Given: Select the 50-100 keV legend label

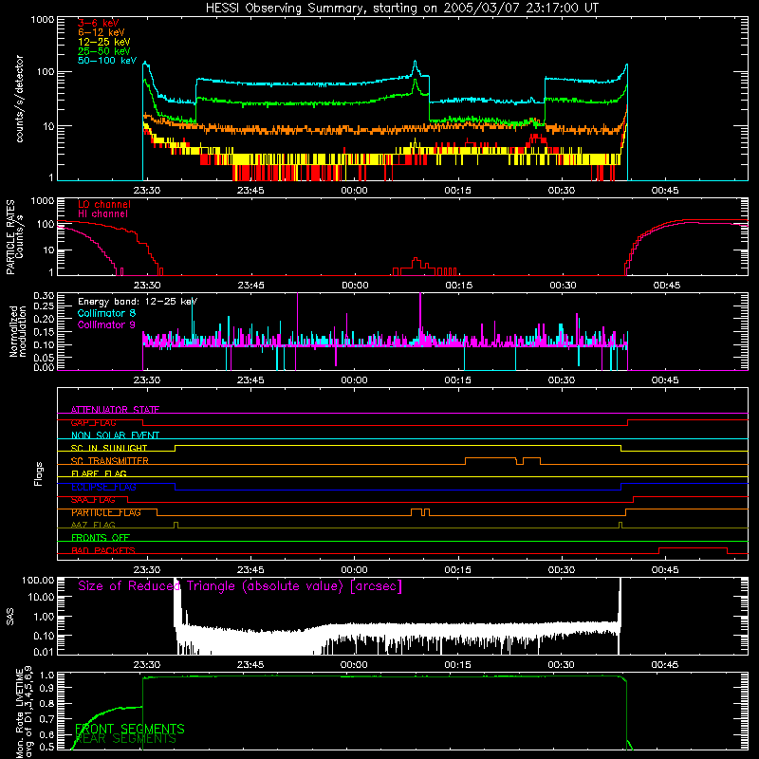Looking at the screenshot, I should [x=107, y=60].
